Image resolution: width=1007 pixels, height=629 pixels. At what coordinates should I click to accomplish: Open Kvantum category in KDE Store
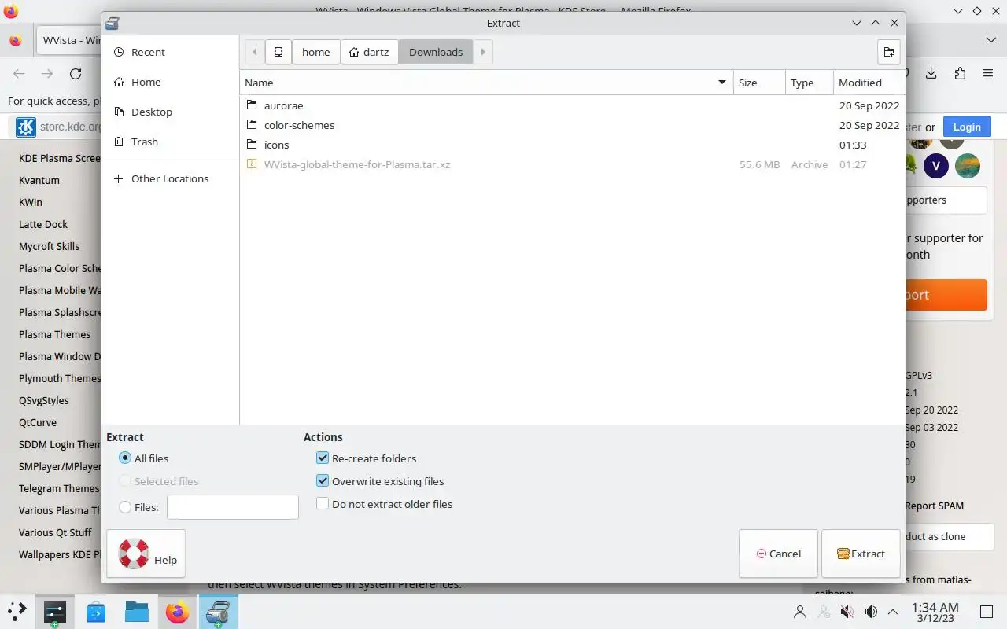39,180
